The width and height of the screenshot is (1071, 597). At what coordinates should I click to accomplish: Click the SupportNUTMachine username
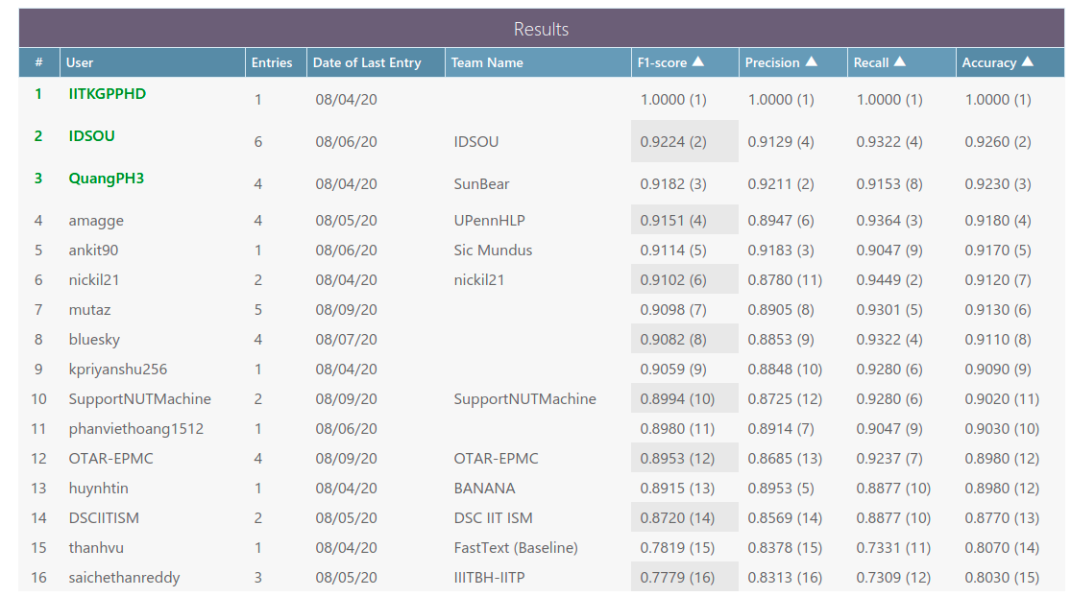[140, 399]
